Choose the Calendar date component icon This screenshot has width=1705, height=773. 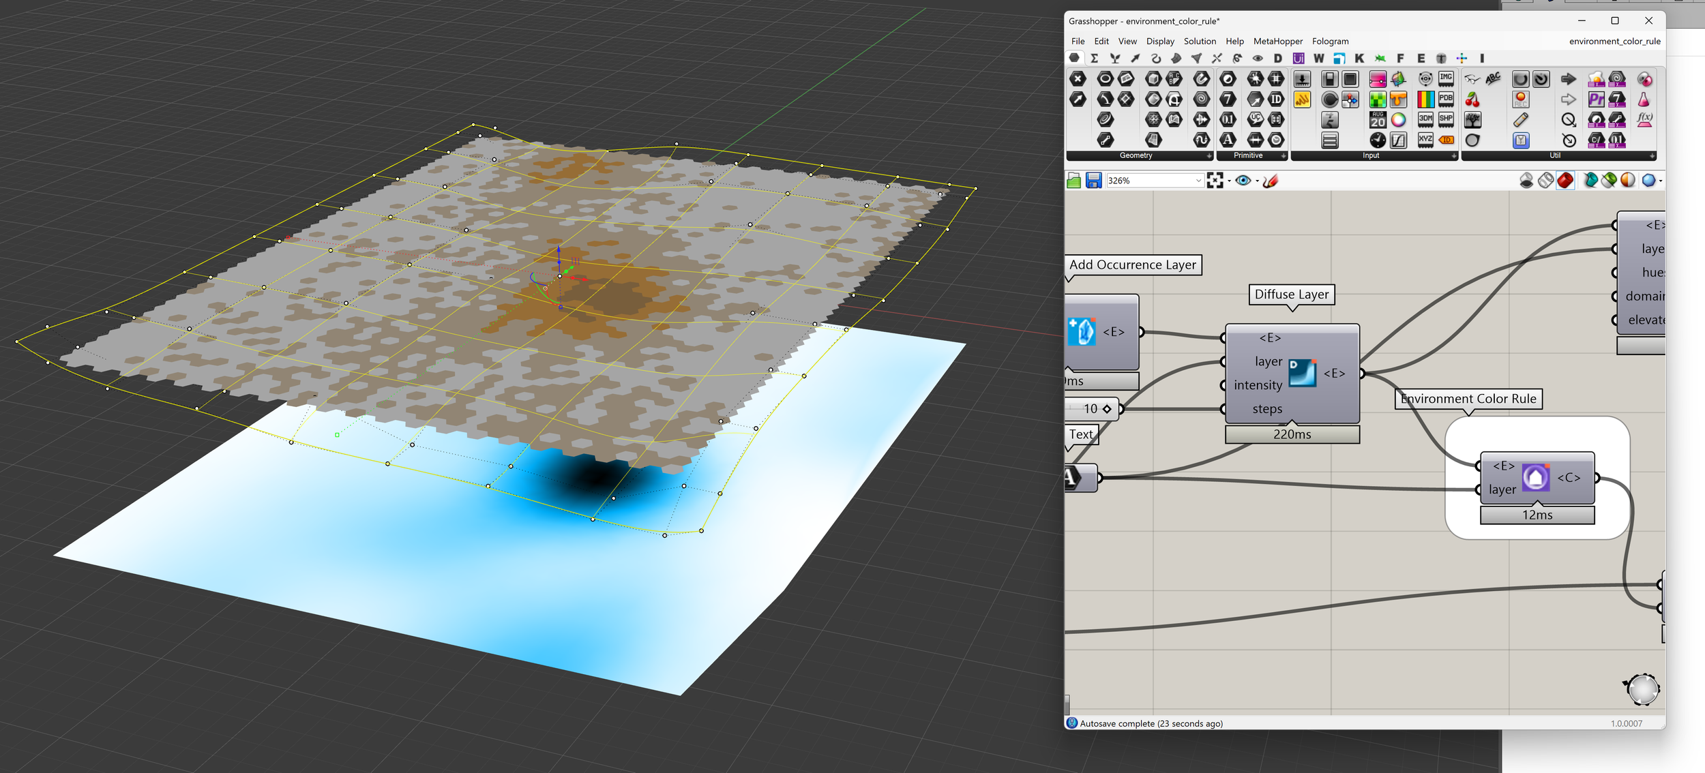click(x=1377, y=120)
